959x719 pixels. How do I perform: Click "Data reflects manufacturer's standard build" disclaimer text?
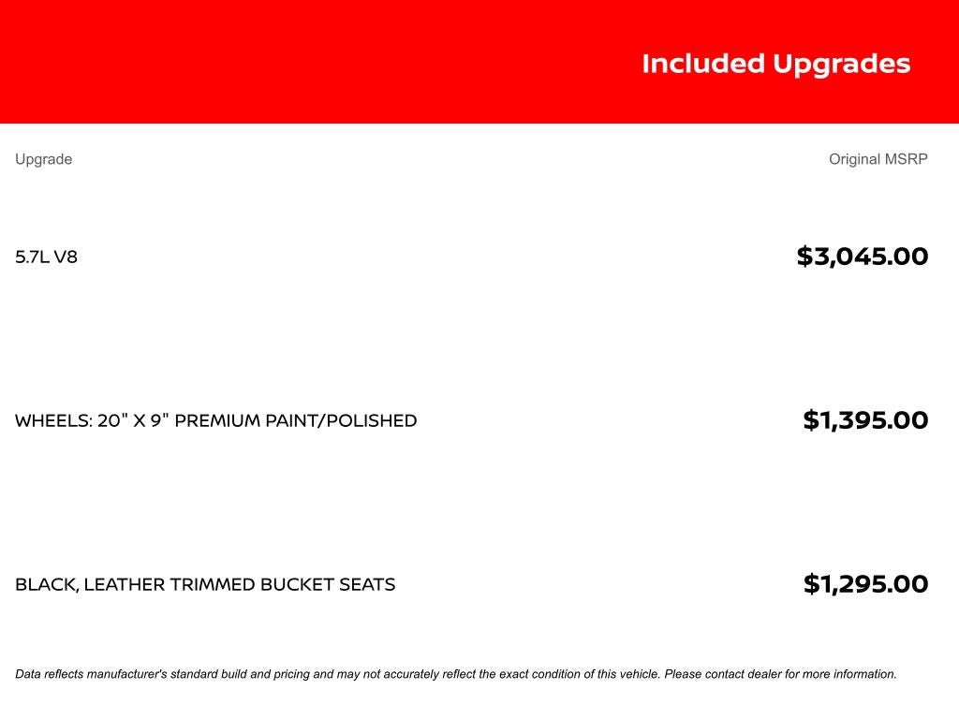pos(140,674)
